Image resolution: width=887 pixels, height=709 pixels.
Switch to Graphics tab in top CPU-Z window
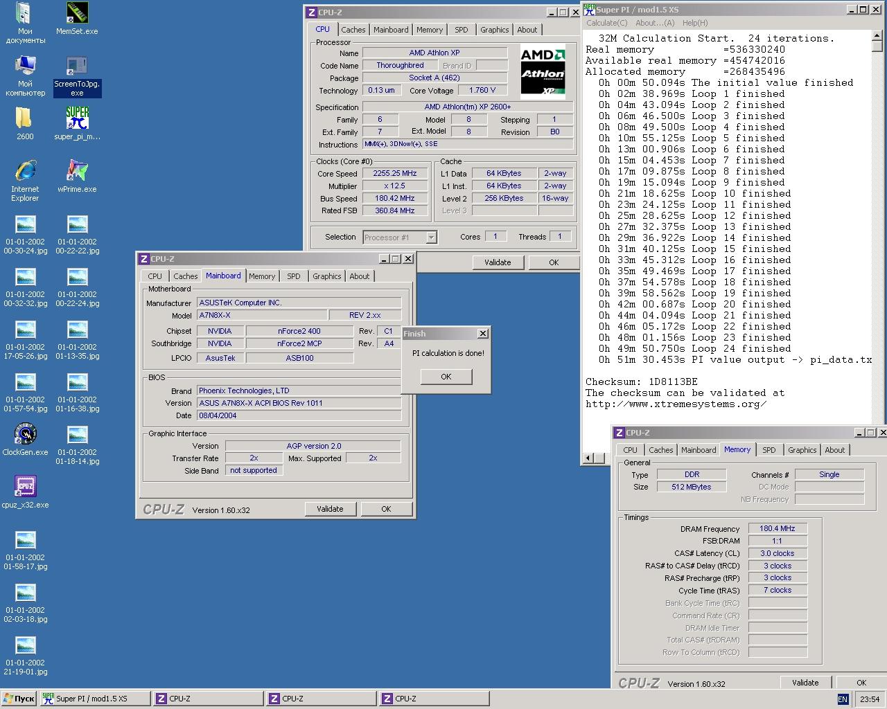[495, 30]
